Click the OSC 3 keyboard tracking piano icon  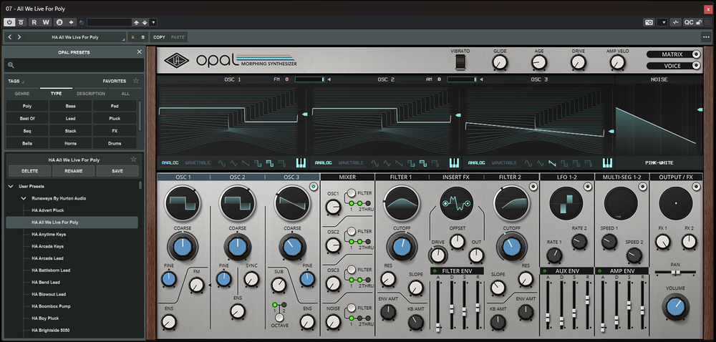click(607, 162)
